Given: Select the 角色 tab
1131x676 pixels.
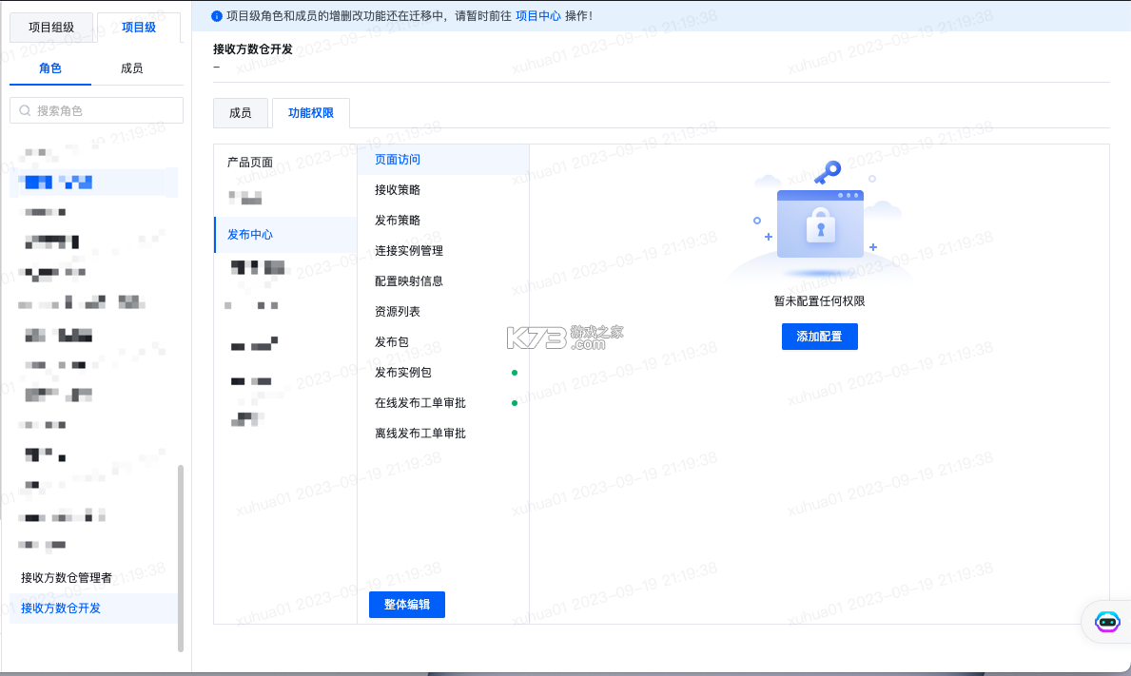Looking at the screenshot, I should point(50,68).
